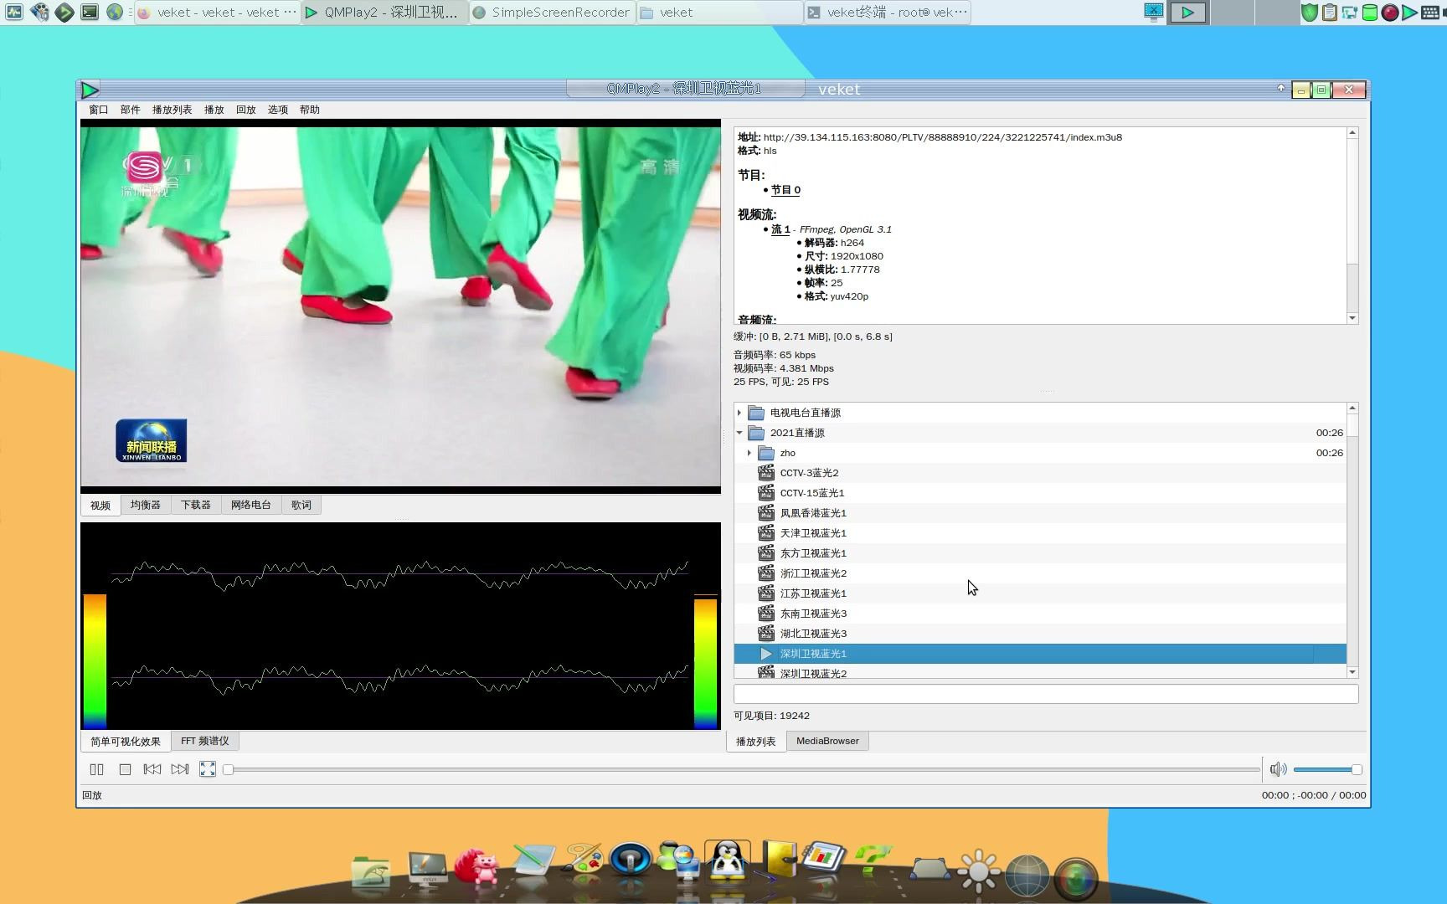Select 天津卫视蓝光1 channel
Screen dimensions: 1447x904
coord(1040,533)
